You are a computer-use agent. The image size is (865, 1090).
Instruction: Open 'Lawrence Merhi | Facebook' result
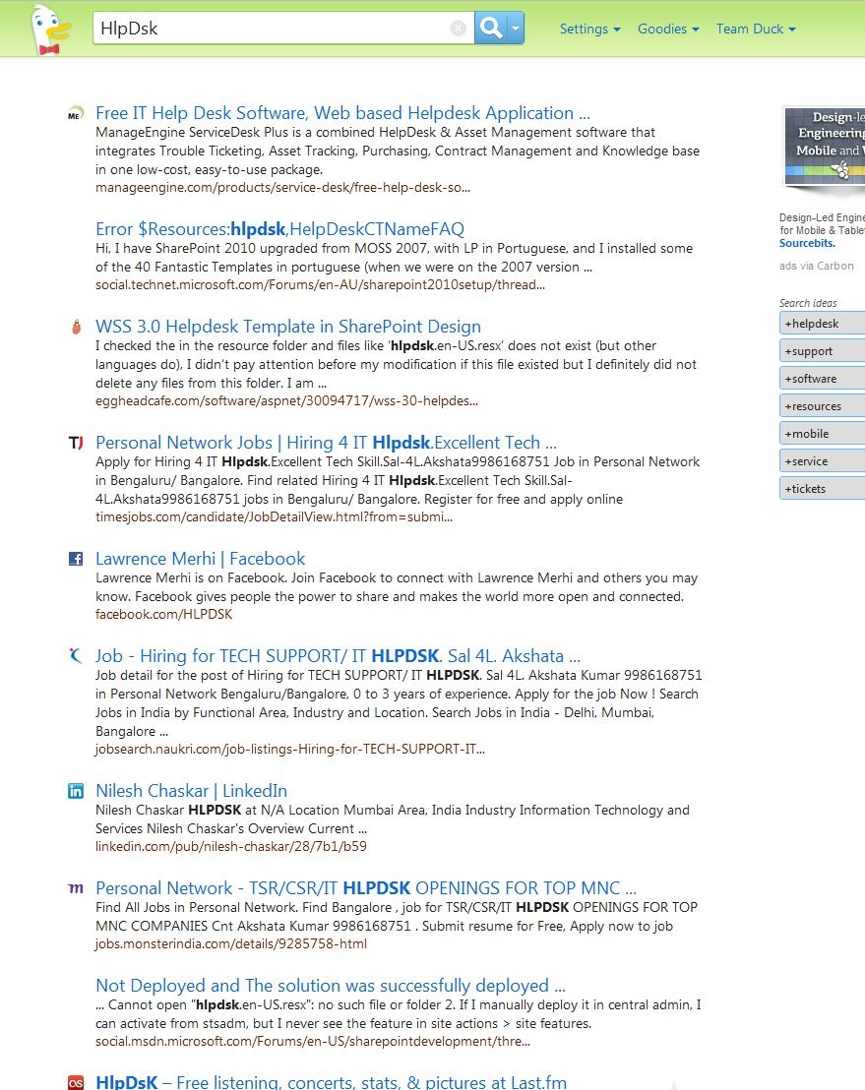point(200,558)
